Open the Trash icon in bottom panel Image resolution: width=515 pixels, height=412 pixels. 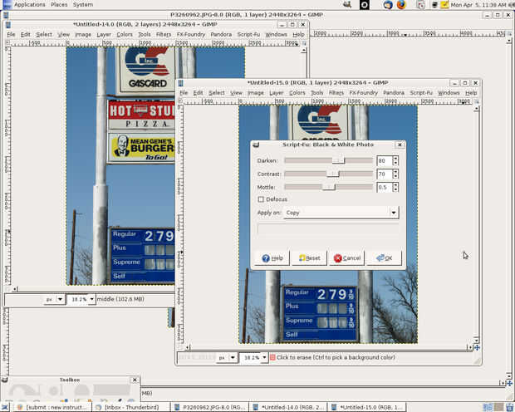509,407
